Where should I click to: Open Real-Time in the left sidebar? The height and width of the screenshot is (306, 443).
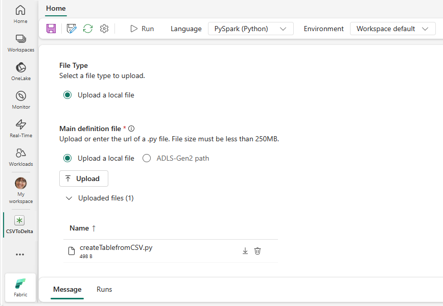[x=21, y=129]
